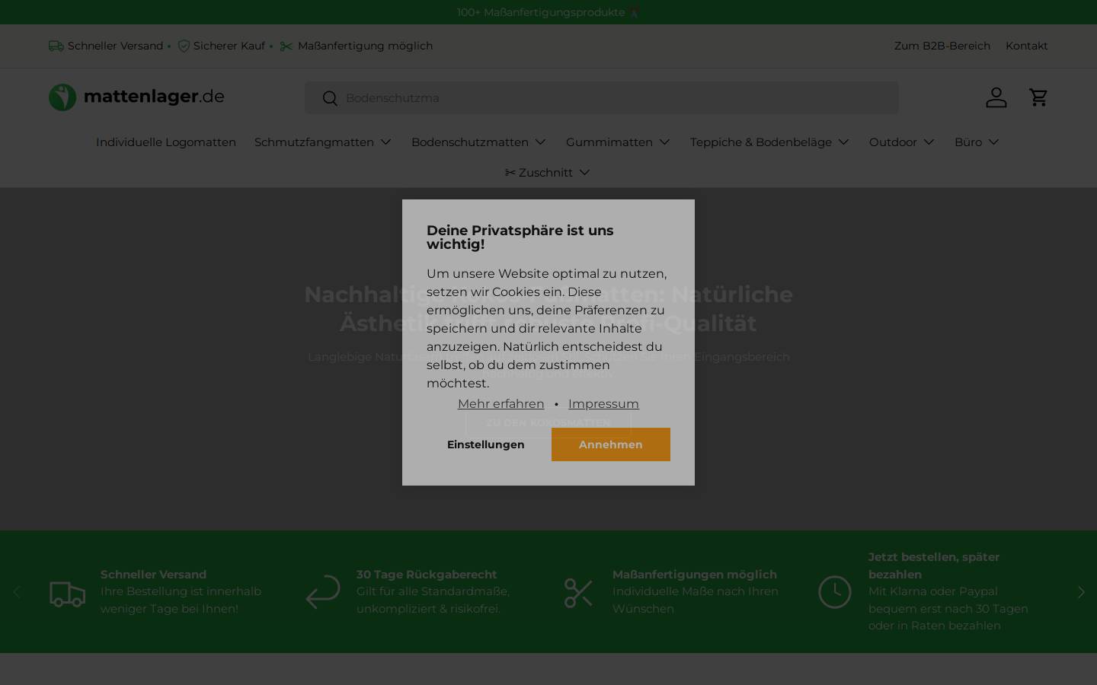
Task: Click the Zu den Kokosmatten button
Action: pos(548,422)
